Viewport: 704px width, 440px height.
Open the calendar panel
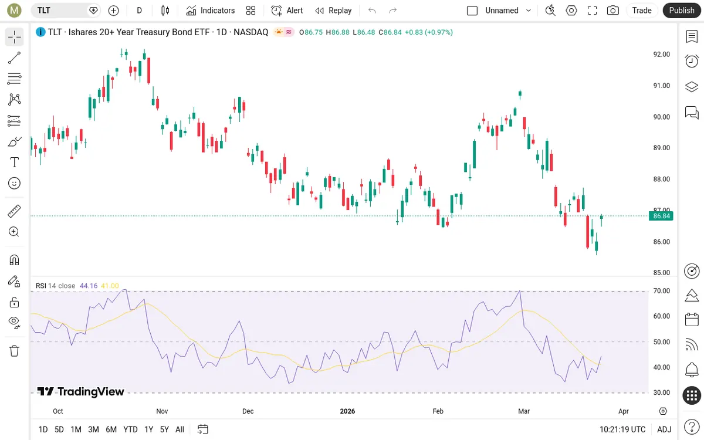point(692,320)
